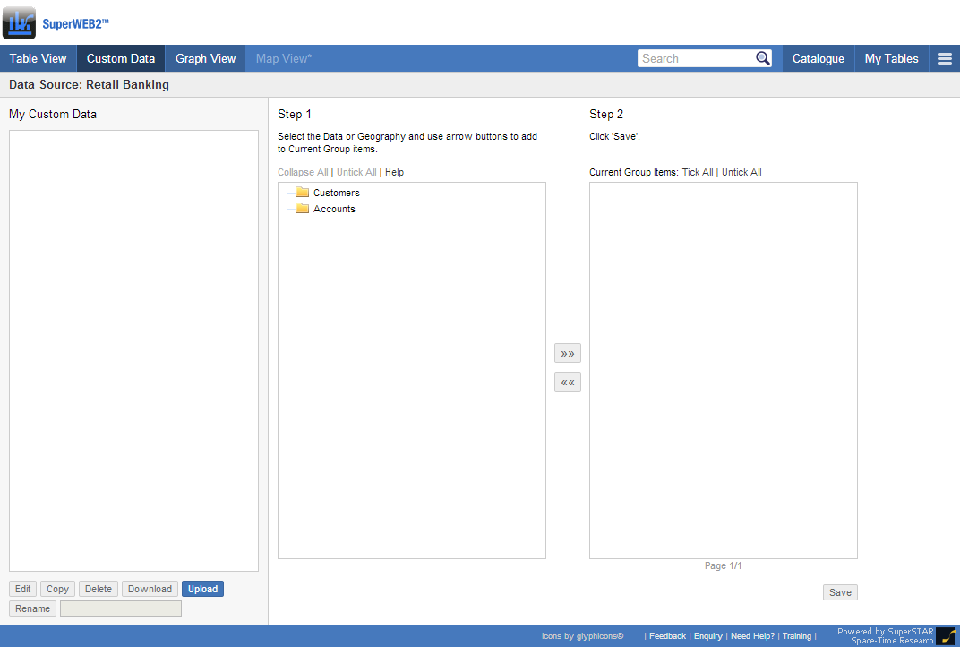Open My Tables
This screenshot has width=960, height=647.
891,59
